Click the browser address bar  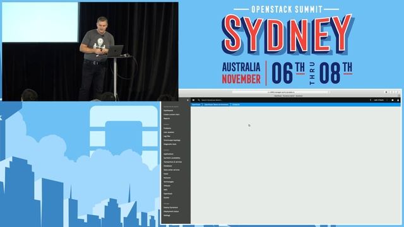pyautogui.click(x=281, y=92)
